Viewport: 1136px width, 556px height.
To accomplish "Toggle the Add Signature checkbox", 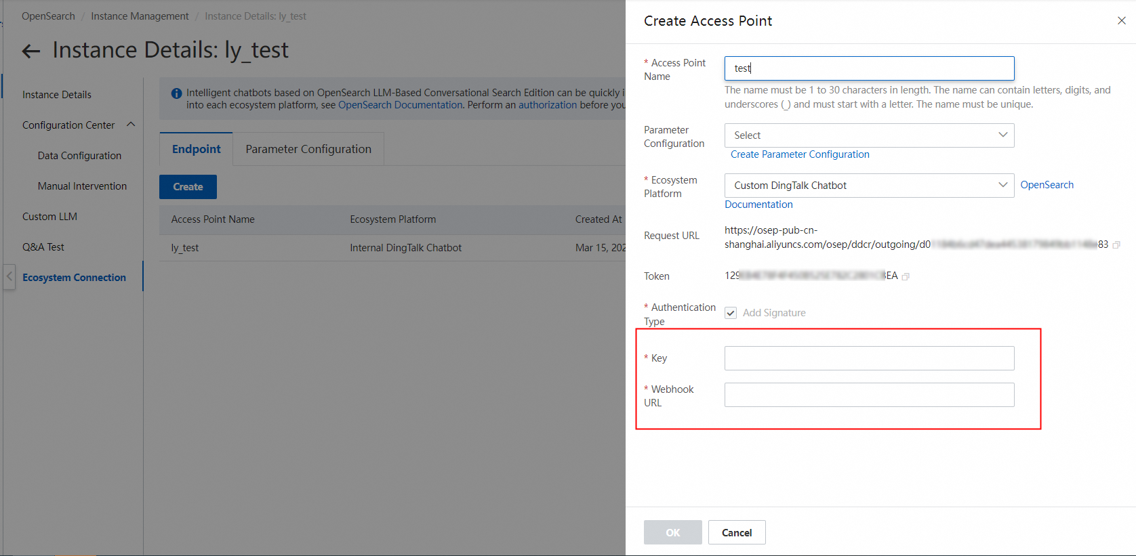I will click(x=731, y=313).
